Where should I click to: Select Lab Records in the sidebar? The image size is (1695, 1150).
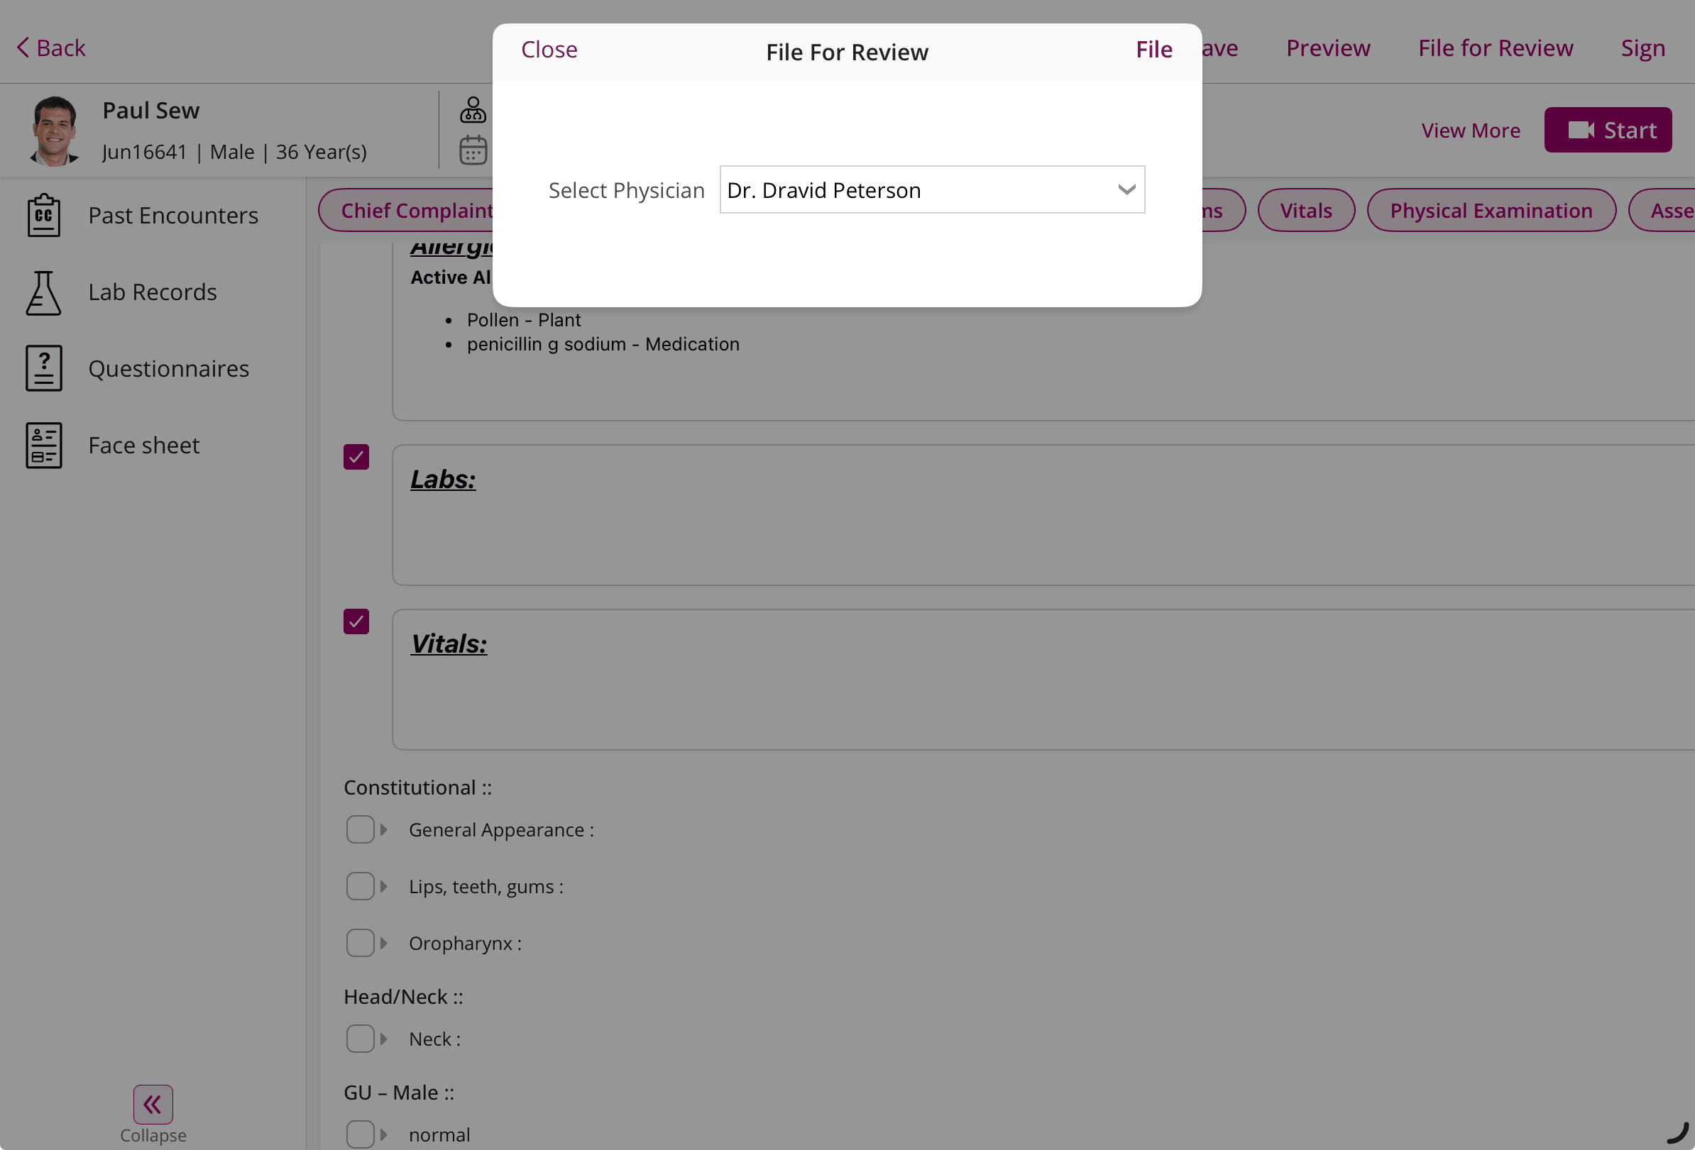153,292
